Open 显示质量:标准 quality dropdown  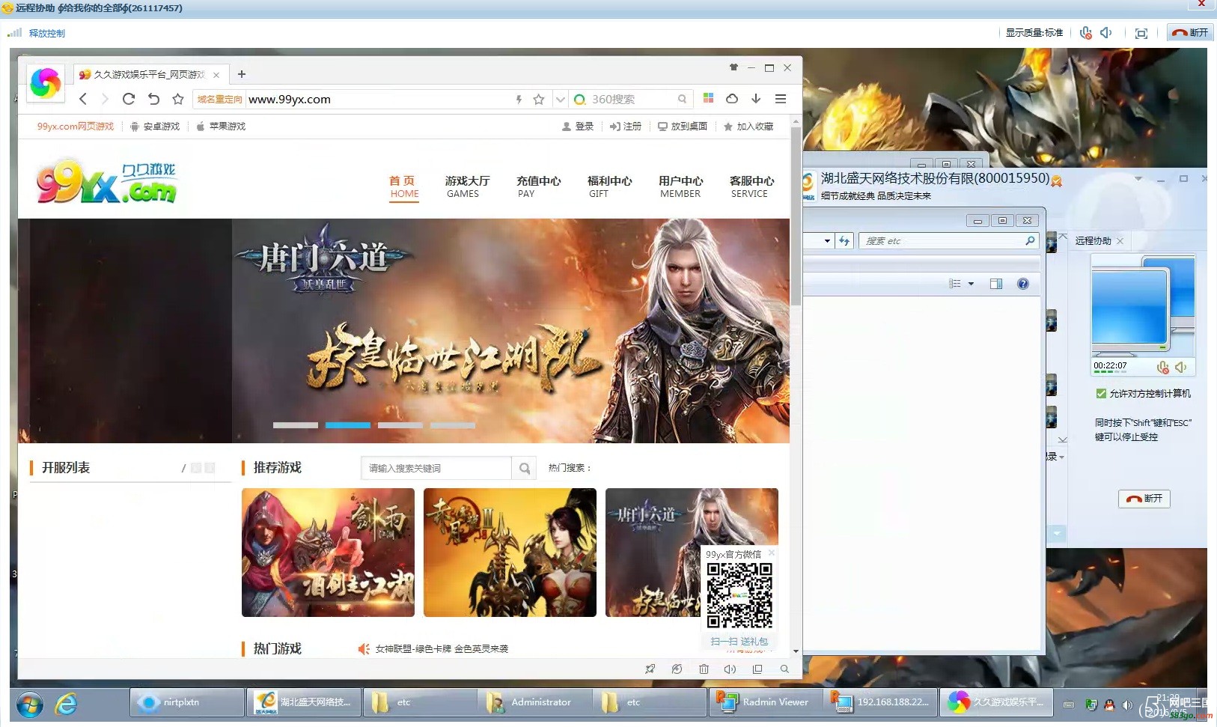1034,33
